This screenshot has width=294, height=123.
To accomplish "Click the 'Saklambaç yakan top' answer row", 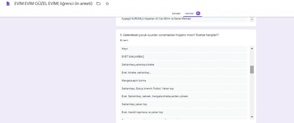I will tap(183, 104).
